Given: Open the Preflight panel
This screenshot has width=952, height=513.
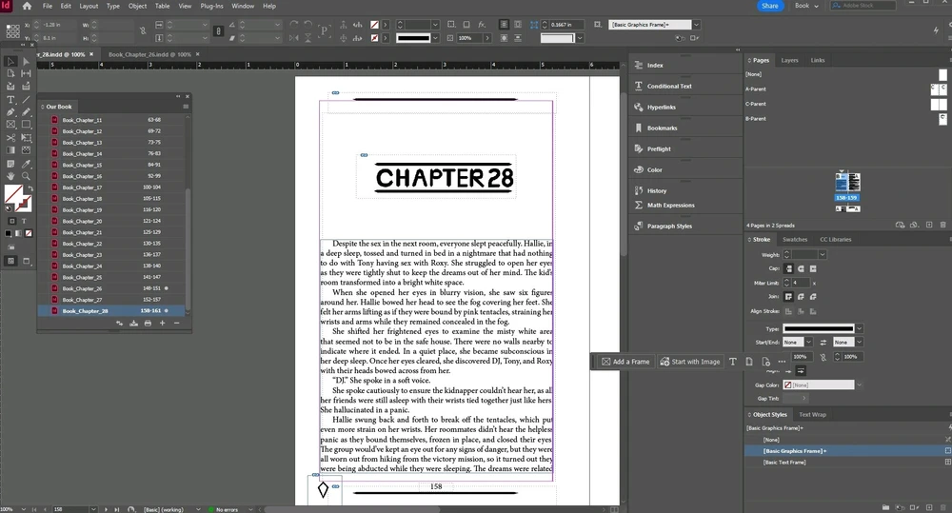Looking at the screenshot, I should [x=659, y=148].
